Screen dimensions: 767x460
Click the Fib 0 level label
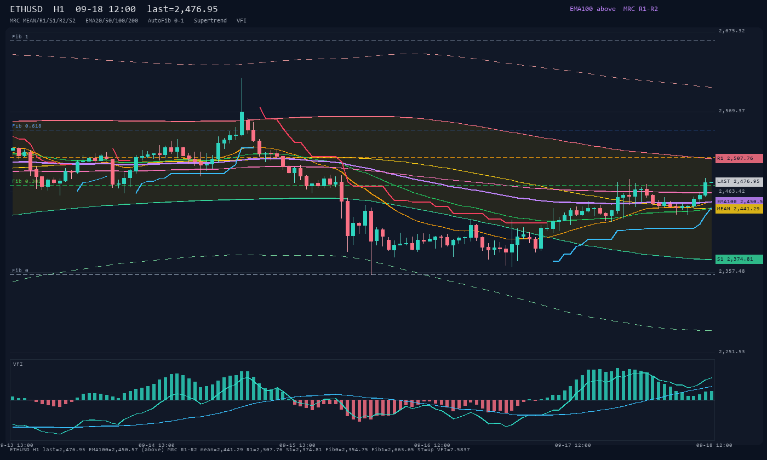20,271
